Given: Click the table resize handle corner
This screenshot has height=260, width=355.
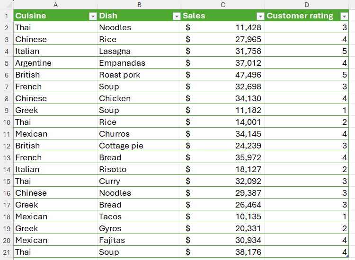Looking at the screenshot, I should [348, 257].
